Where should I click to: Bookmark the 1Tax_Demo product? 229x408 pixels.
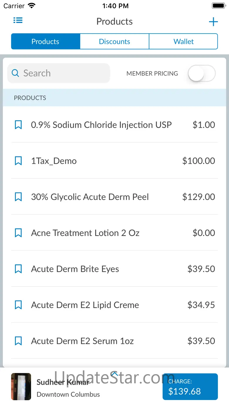click(x=18, y=161)
